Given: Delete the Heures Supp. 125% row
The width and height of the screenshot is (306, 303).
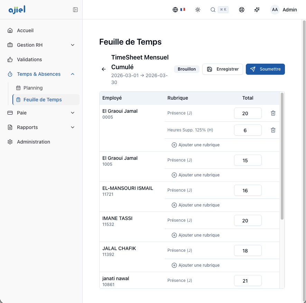Looking at the screenshot, I should click(x=273, y=130).
